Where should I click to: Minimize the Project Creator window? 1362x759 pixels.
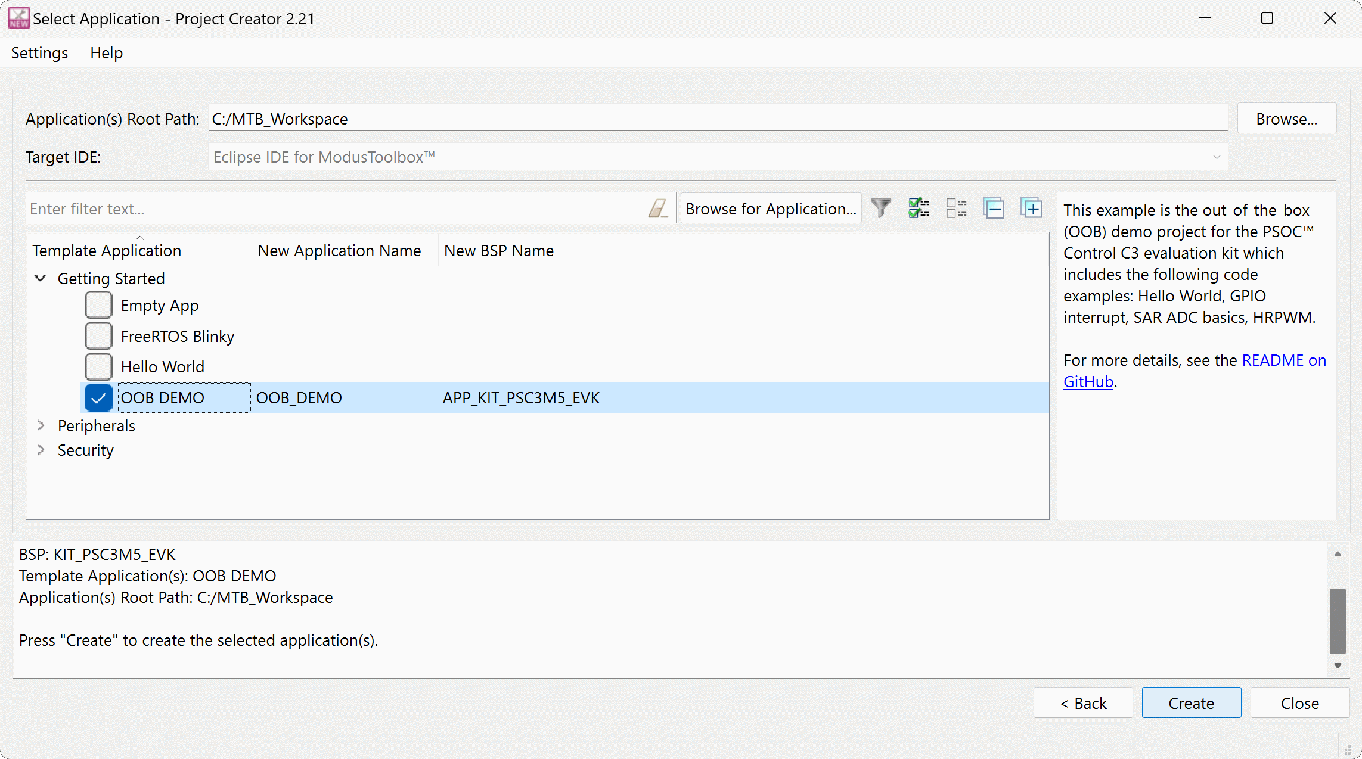point(1204,18)
